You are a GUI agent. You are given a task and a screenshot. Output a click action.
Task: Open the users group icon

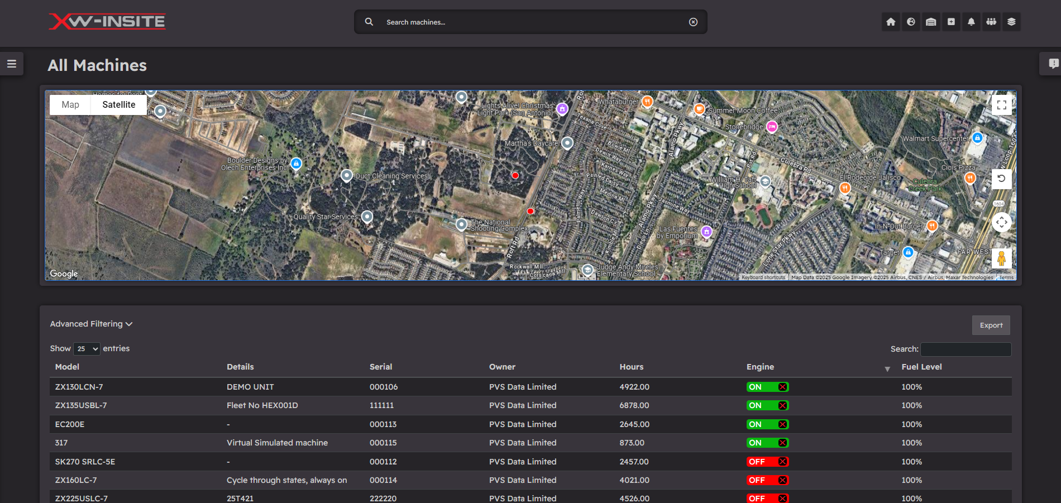coord(991,22)
